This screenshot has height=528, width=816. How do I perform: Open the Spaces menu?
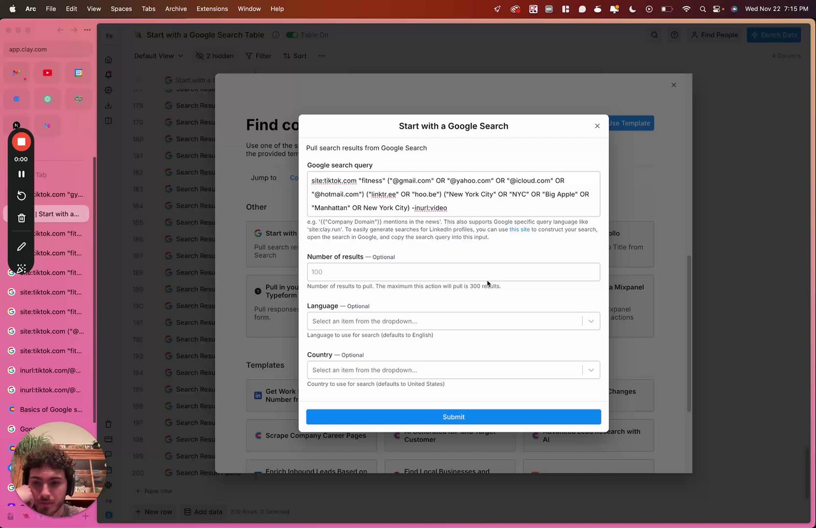tap(121, 9)
